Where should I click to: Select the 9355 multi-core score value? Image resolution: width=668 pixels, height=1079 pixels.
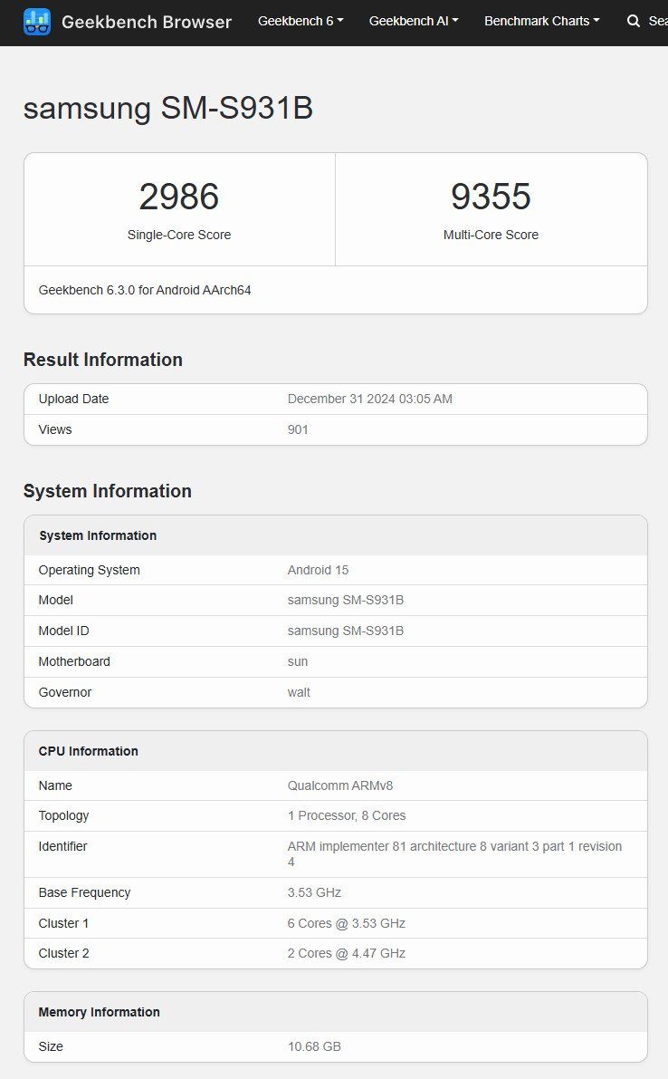point(491,196)
